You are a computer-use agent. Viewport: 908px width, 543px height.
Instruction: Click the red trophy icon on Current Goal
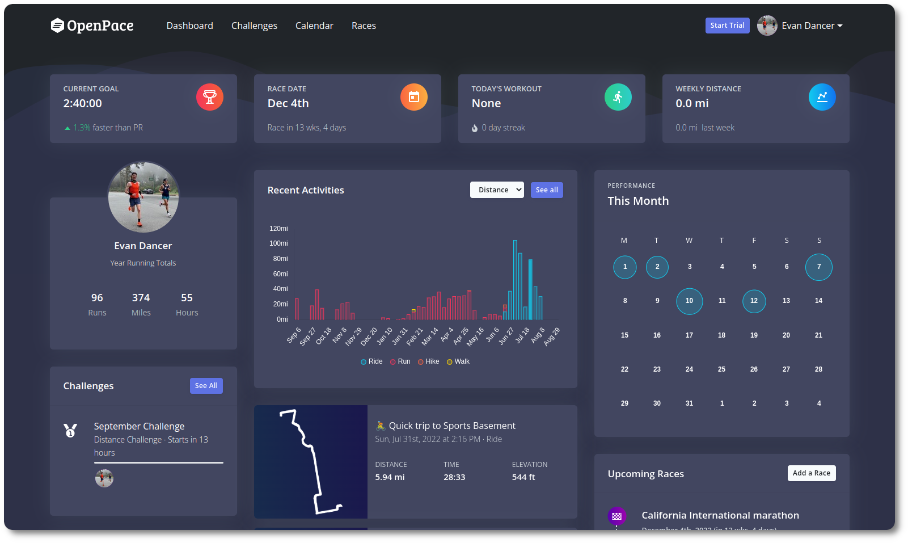(x=210, y=97)
